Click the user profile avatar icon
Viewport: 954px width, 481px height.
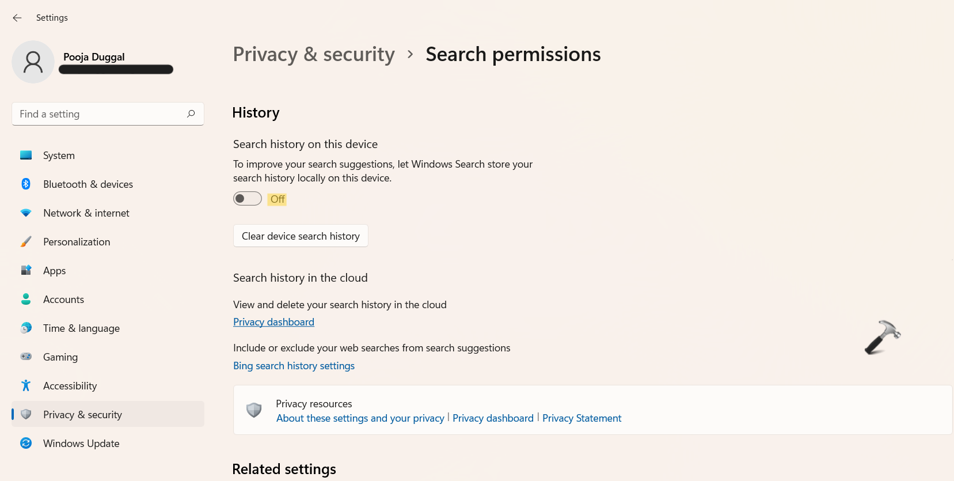(x=33, y=62)
